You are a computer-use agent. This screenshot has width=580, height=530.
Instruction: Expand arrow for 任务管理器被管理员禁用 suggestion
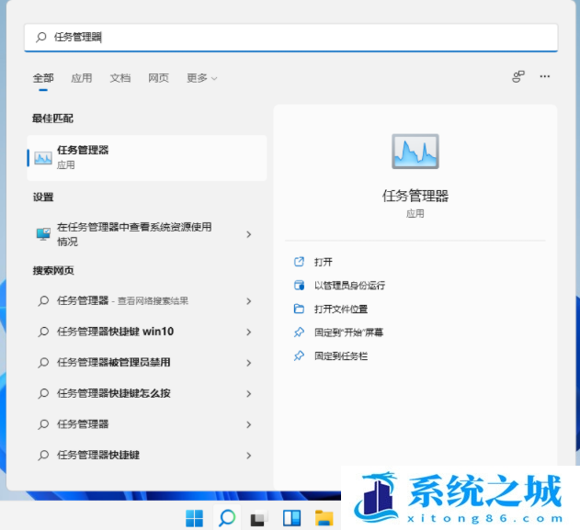click(248, 363)
